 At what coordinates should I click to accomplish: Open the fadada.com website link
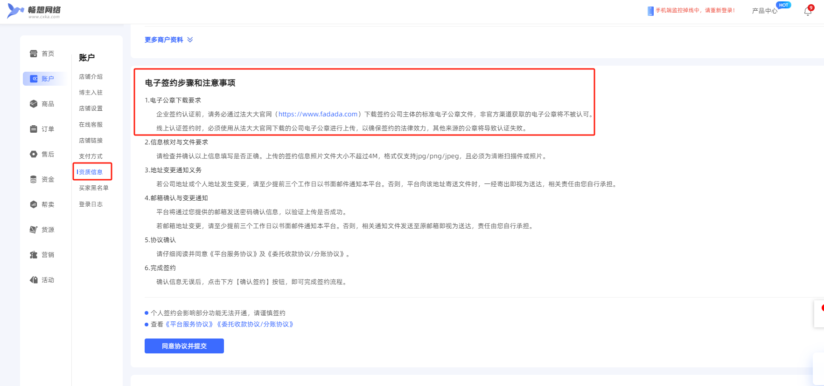[x=318, y=114]
